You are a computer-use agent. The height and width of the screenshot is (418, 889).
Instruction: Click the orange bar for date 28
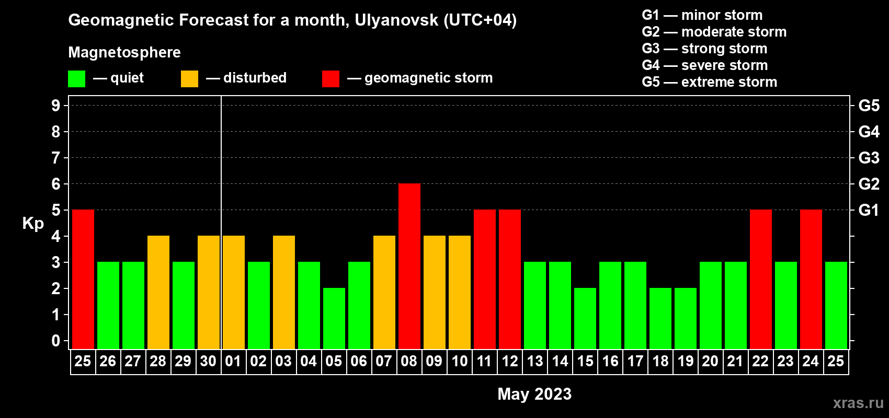coord(158,293)
